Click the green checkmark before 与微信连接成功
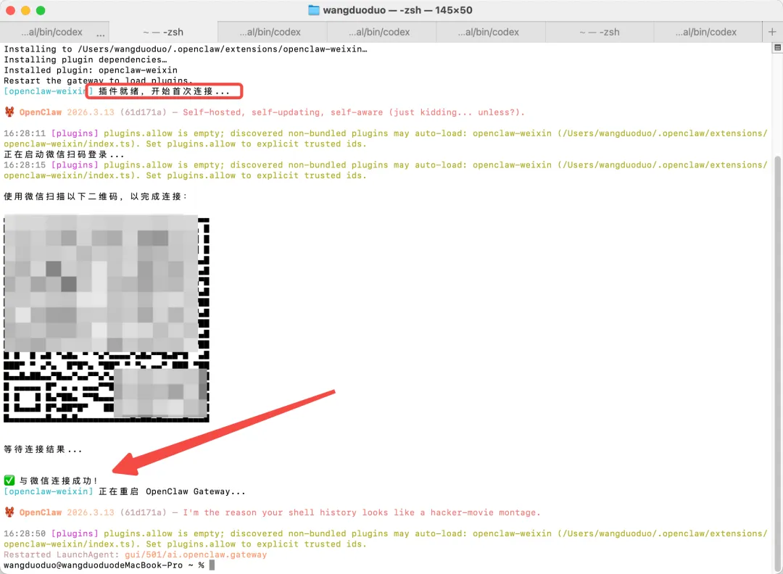 [9, 481]
